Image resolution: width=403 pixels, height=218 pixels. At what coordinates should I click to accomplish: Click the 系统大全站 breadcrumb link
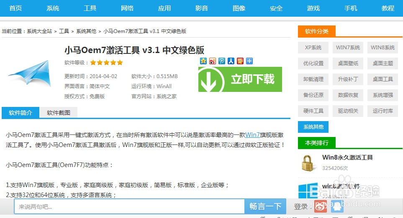(x=39, y=31)
